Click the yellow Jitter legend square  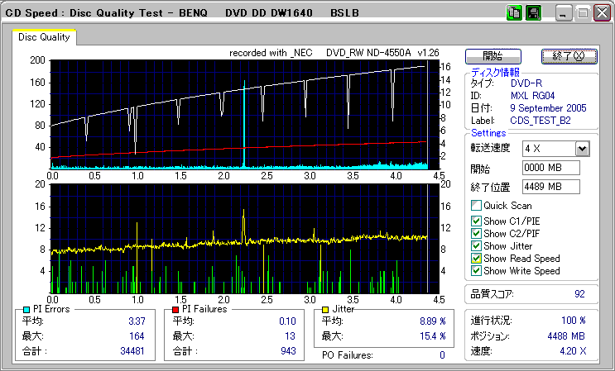tap(326, 309)
